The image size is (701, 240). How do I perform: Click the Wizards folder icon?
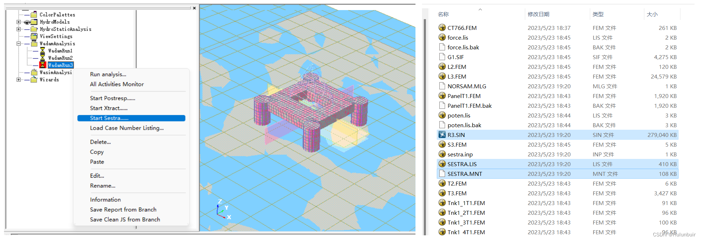pos(34,80)
